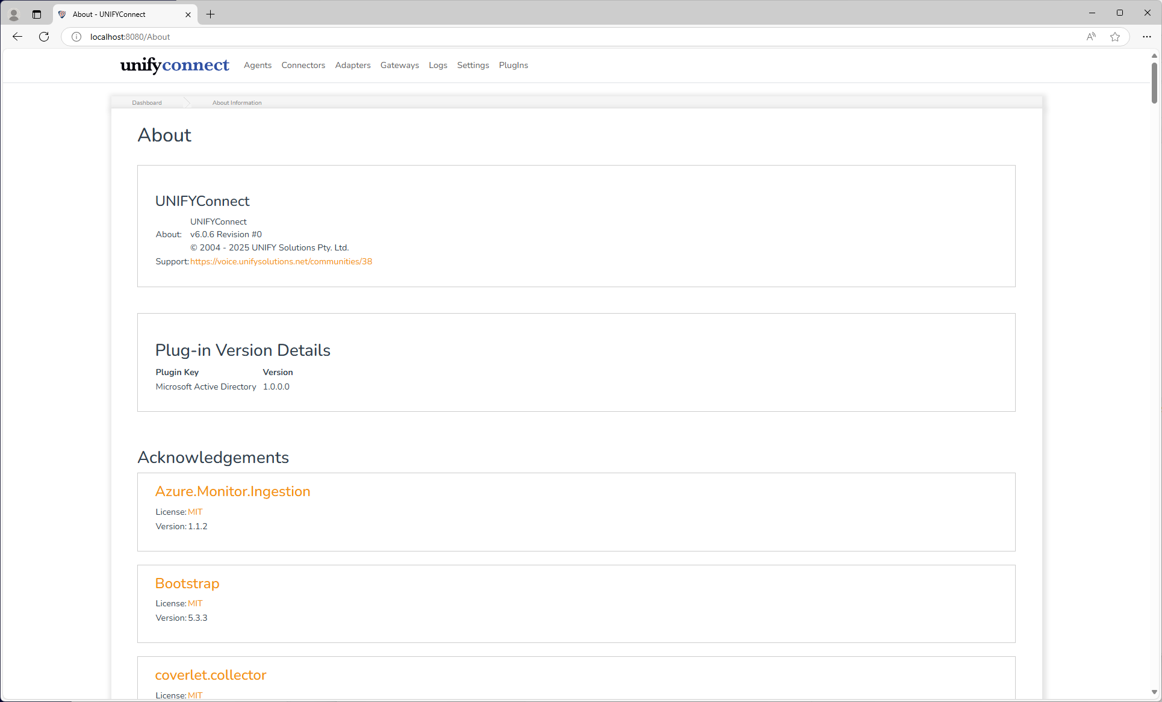Viewport: 1162px width, 702px height.
Task: Click the copyright 2004 - 2025 UNIFY Solutions text
Action: (270, 247)
